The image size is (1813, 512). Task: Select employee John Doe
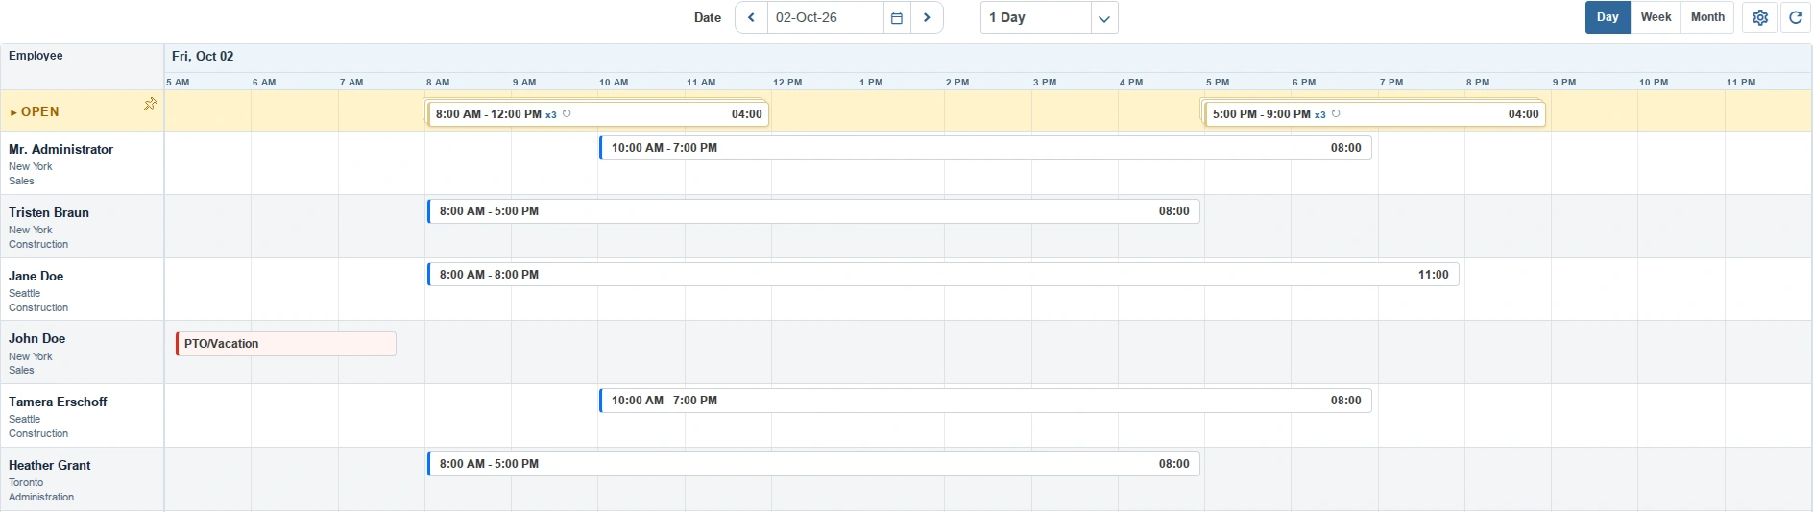(x=37, y=338)
